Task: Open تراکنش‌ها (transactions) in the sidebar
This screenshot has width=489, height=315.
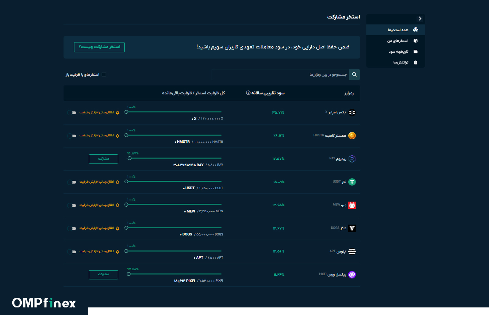Action: (x=396, y=62)
